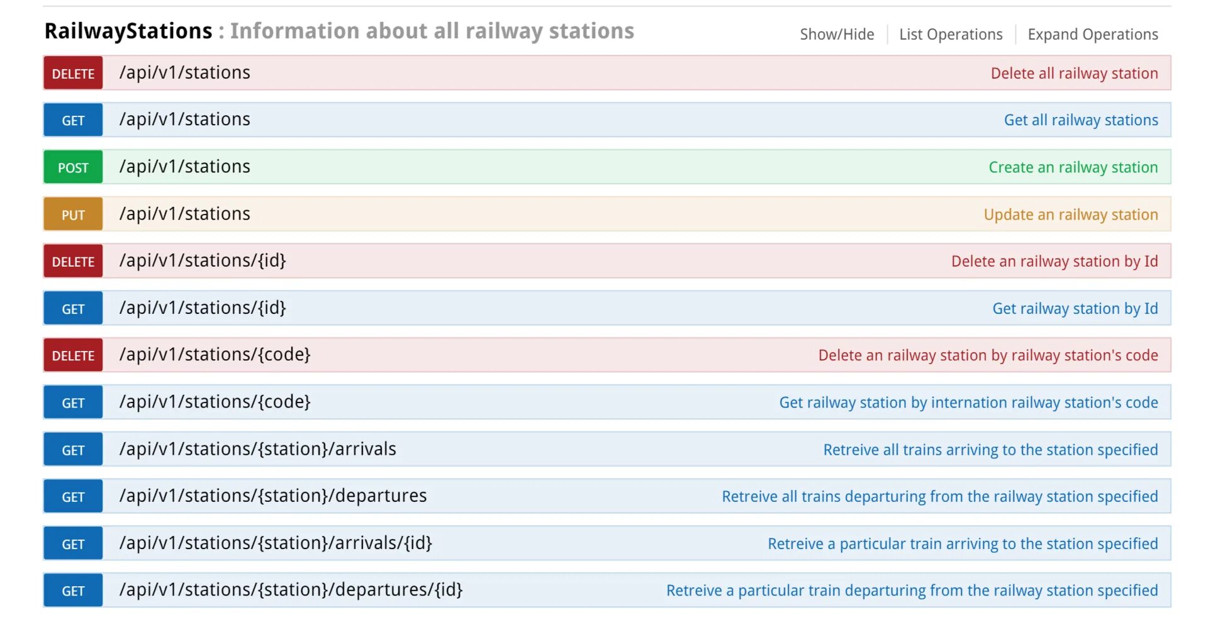Expand 'Create an railway station' operation

coord(1072,167)
